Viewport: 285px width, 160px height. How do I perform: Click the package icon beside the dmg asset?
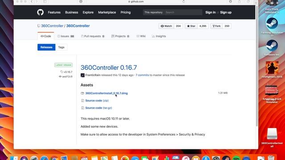point(82,93)
